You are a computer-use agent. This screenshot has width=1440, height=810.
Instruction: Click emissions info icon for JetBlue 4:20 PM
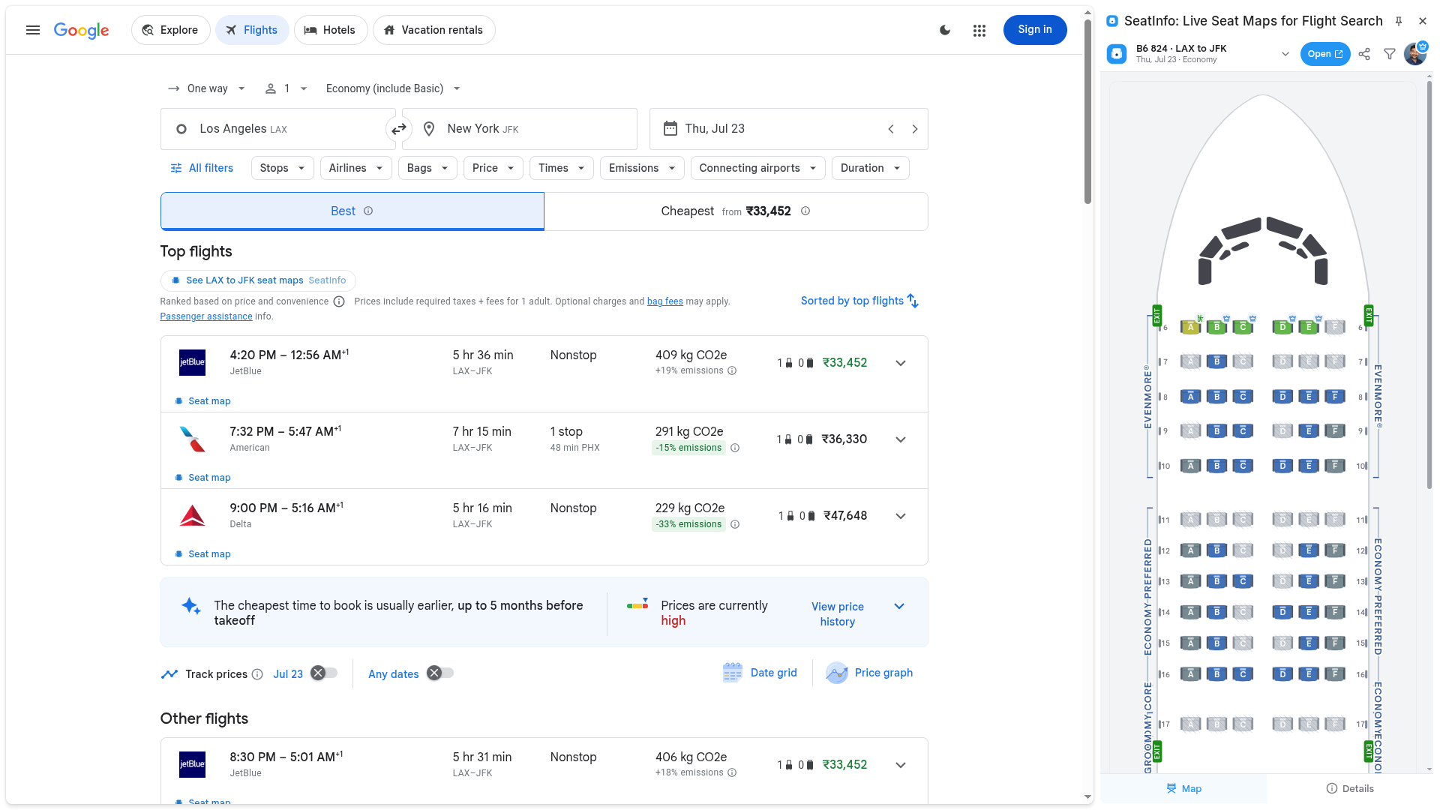(x=732, y=370)
